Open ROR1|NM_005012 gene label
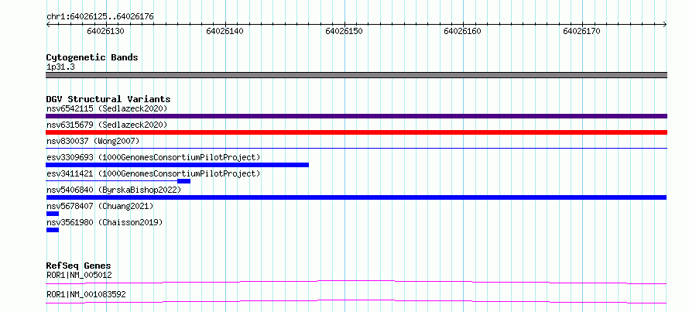689x312 pixels. (79, 275)
